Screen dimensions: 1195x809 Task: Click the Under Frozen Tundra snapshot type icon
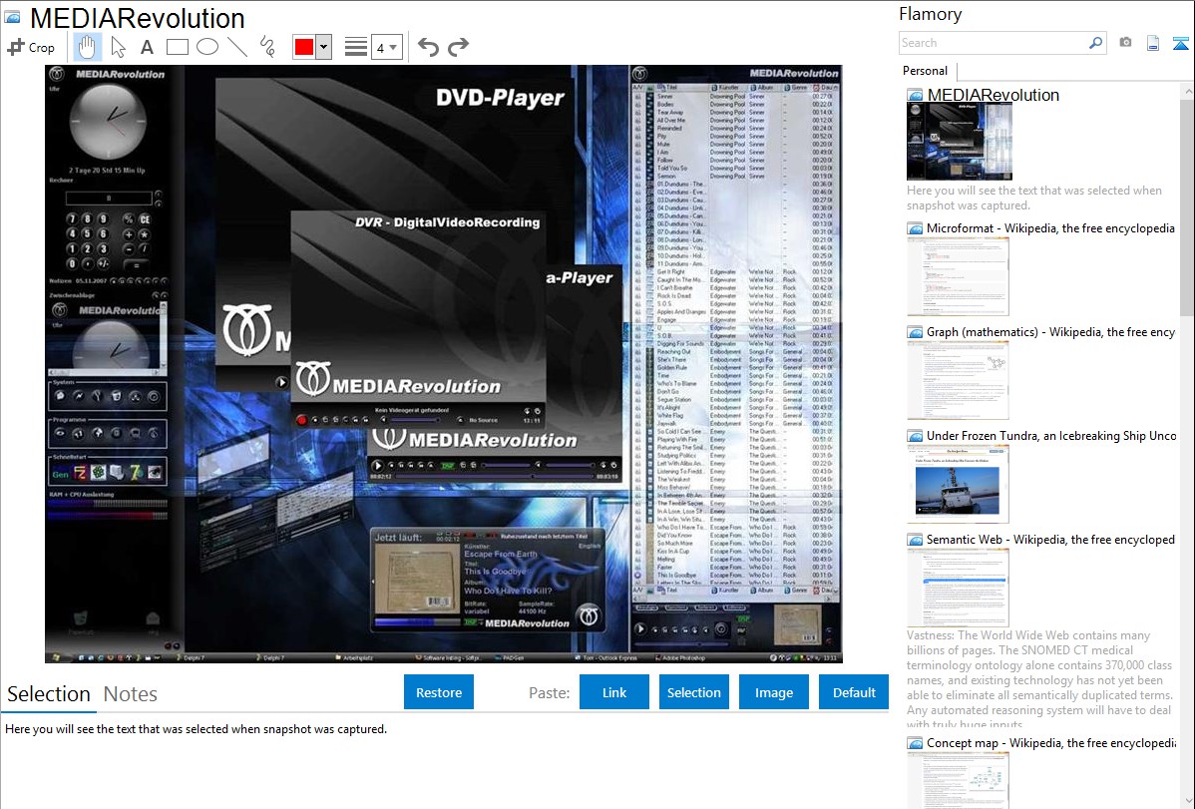tap(915, 435)
